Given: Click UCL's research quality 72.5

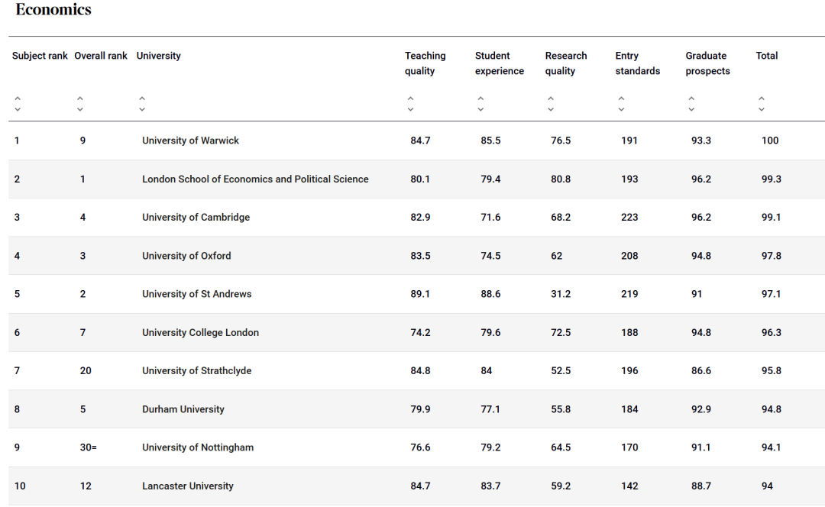Looking at the screenshot, I should pyautogui.click(x=561, y=332).
